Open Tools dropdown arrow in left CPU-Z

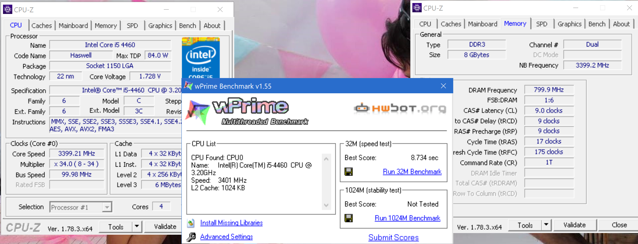tap(137, 227)
